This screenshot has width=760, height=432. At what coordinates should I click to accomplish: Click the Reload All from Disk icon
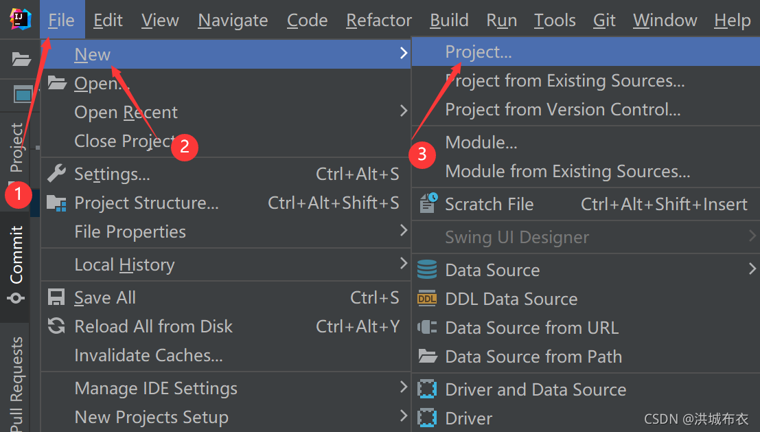point(56,326)
